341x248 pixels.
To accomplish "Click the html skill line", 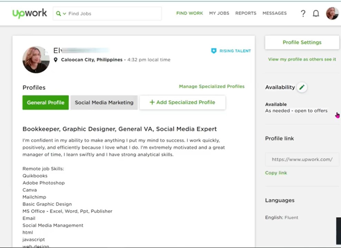I will [28, 232].
